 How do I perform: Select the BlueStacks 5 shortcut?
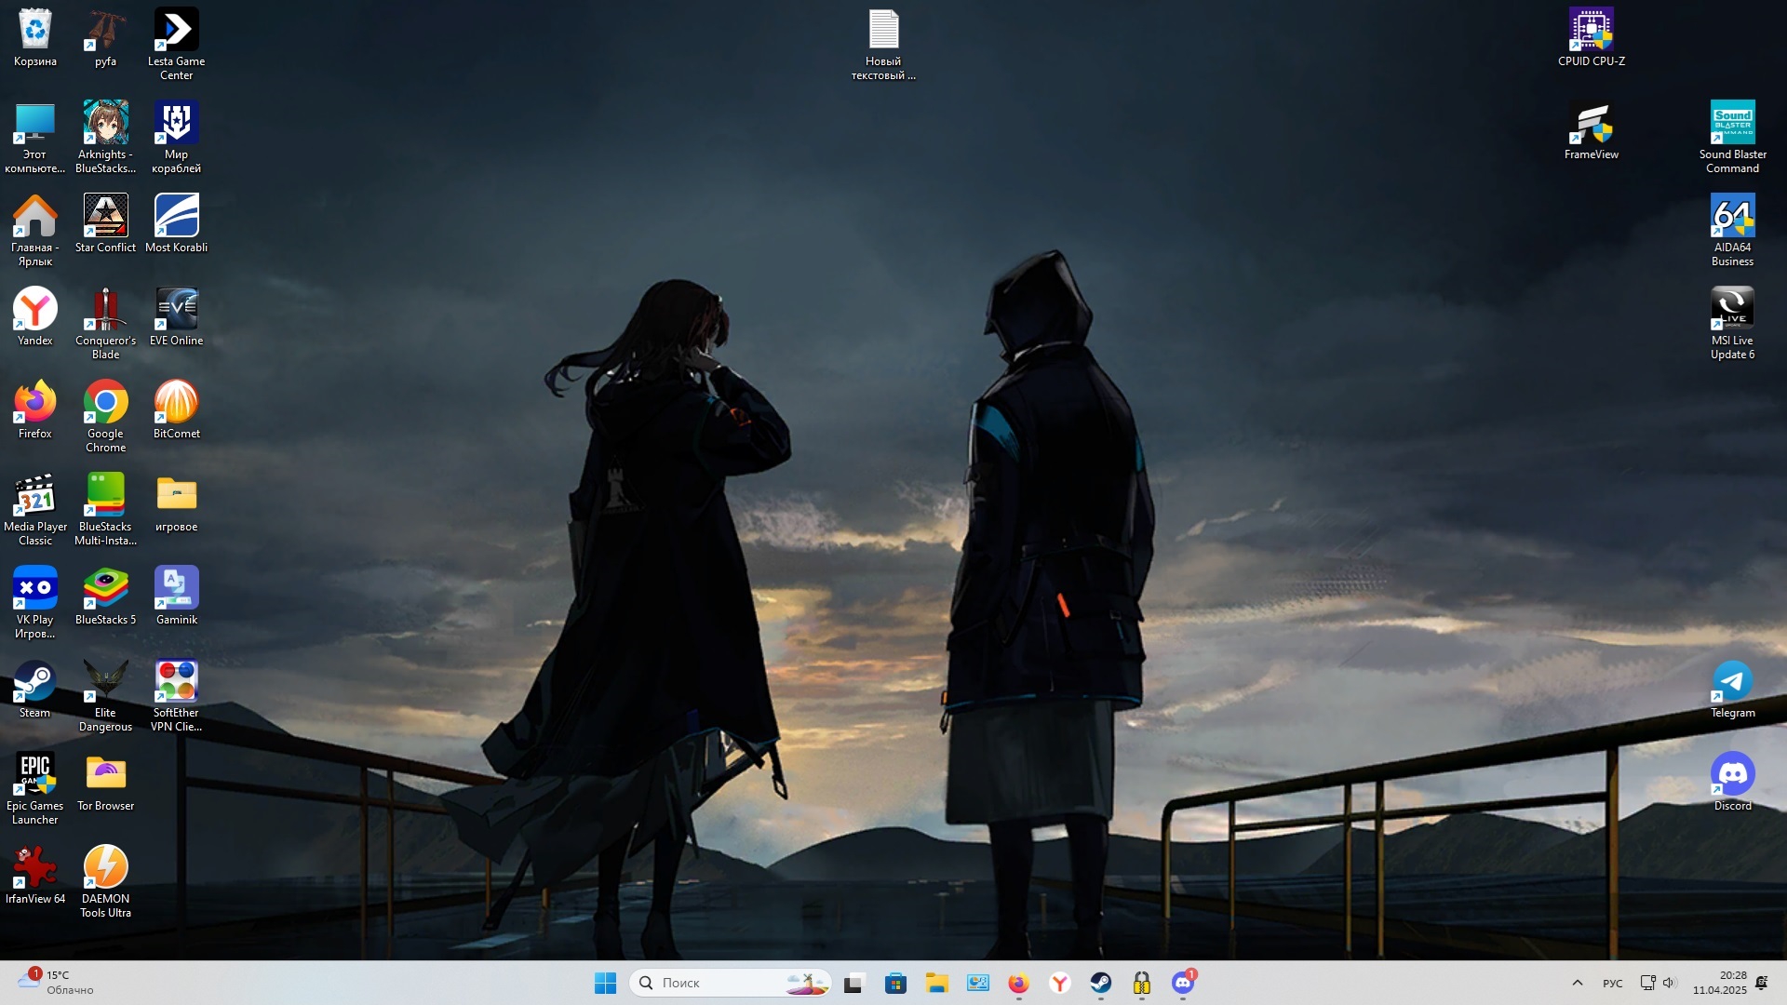pyautogui.click(x=105, y=596)
